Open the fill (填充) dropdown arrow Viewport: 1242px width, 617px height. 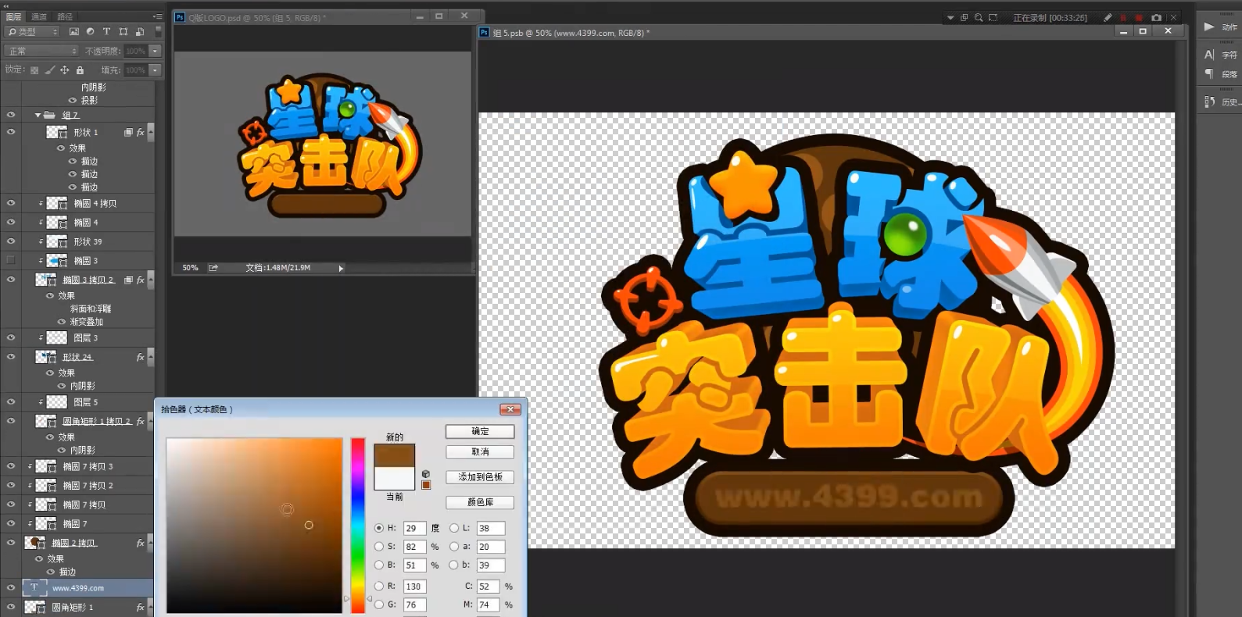(x=155, y=70)
